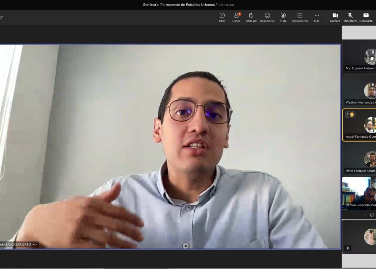Click the Comparte share screen icon
Screen dimensions: 376x269
click(x=366, y=17)
